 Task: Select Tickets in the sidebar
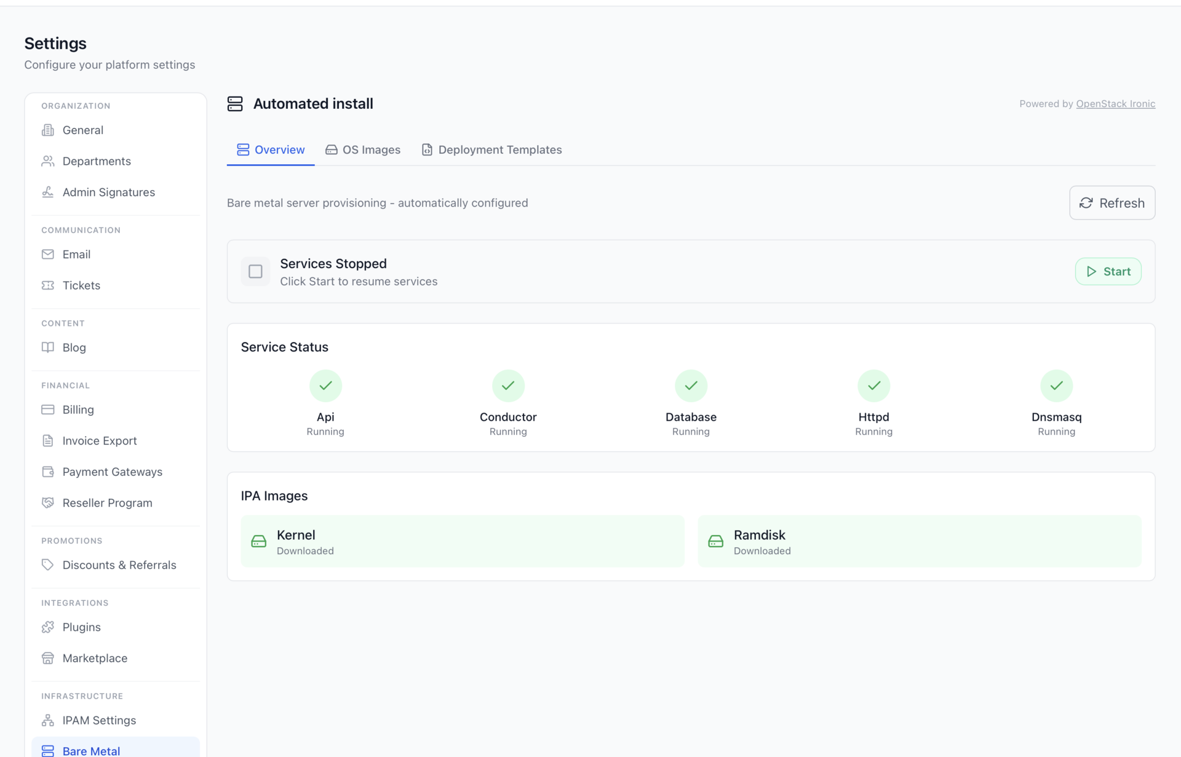pos(116,285)
